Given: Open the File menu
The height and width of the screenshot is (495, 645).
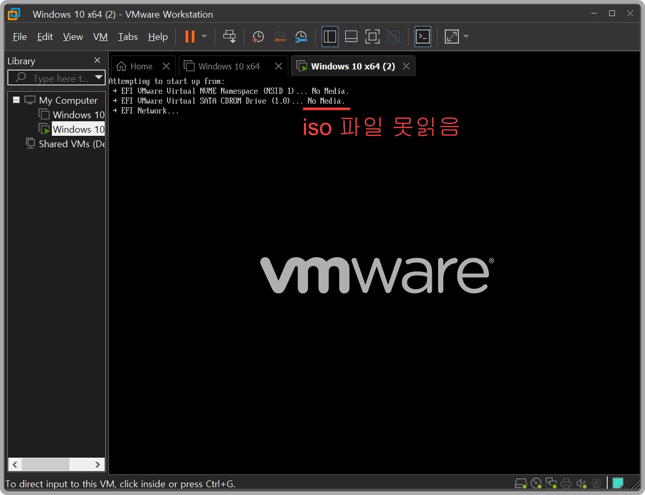Looking at the screenshot, I should (20, 37).
